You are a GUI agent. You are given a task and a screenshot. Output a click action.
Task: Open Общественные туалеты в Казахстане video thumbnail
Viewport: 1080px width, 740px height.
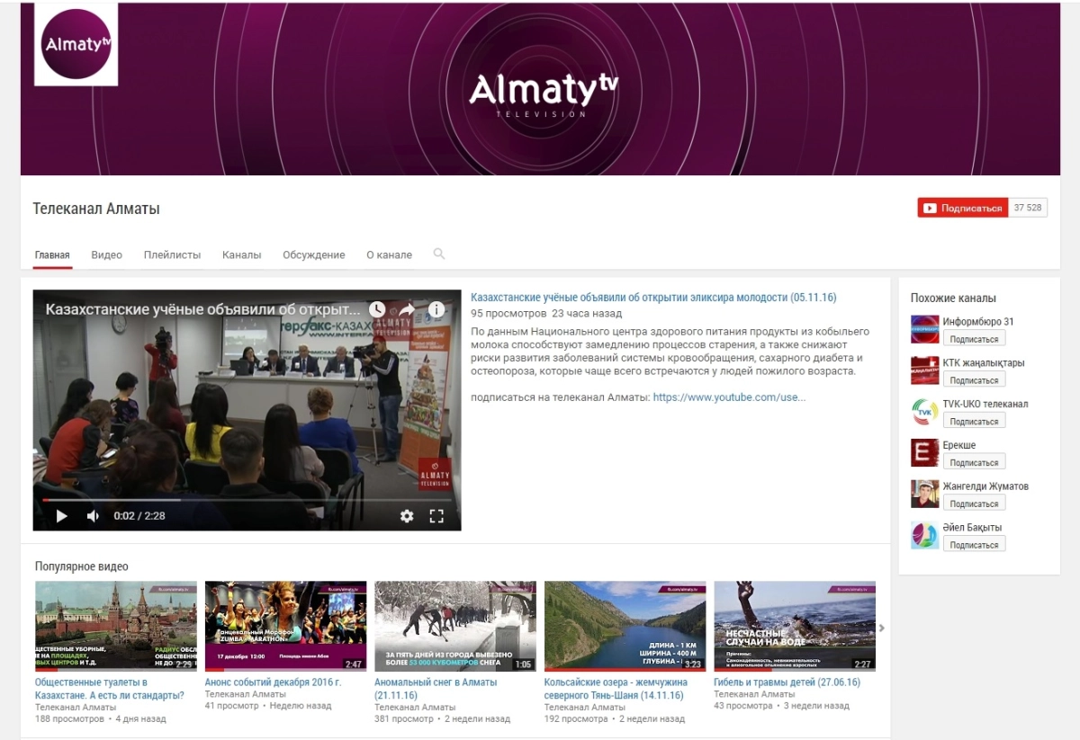[115, 626]
